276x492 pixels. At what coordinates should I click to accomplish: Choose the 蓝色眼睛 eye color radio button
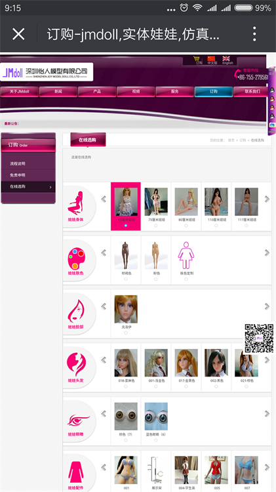pos(156,440)
